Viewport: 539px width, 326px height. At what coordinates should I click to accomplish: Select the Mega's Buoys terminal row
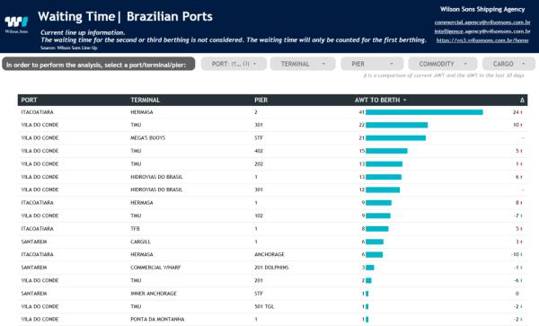pos(272,137)
